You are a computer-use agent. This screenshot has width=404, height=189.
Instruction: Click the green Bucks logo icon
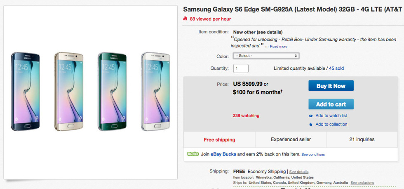click(193, 154)
